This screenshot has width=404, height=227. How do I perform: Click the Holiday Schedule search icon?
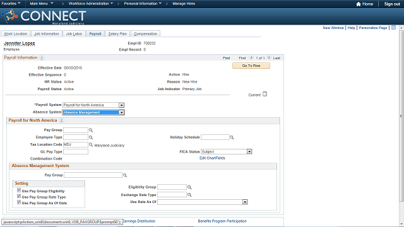(232, 137)
